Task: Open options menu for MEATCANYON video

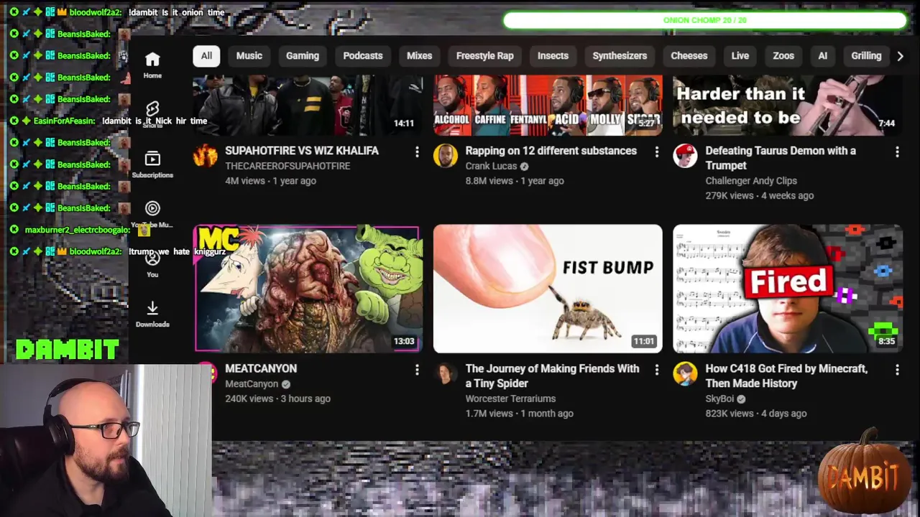Action: click(x=417, y=369)
